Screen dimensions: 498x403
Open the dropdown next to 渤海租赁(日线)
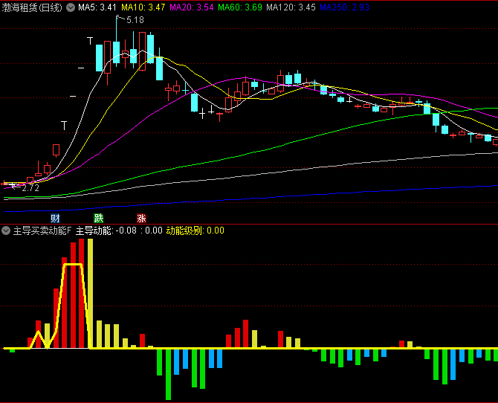click(71, 7)
